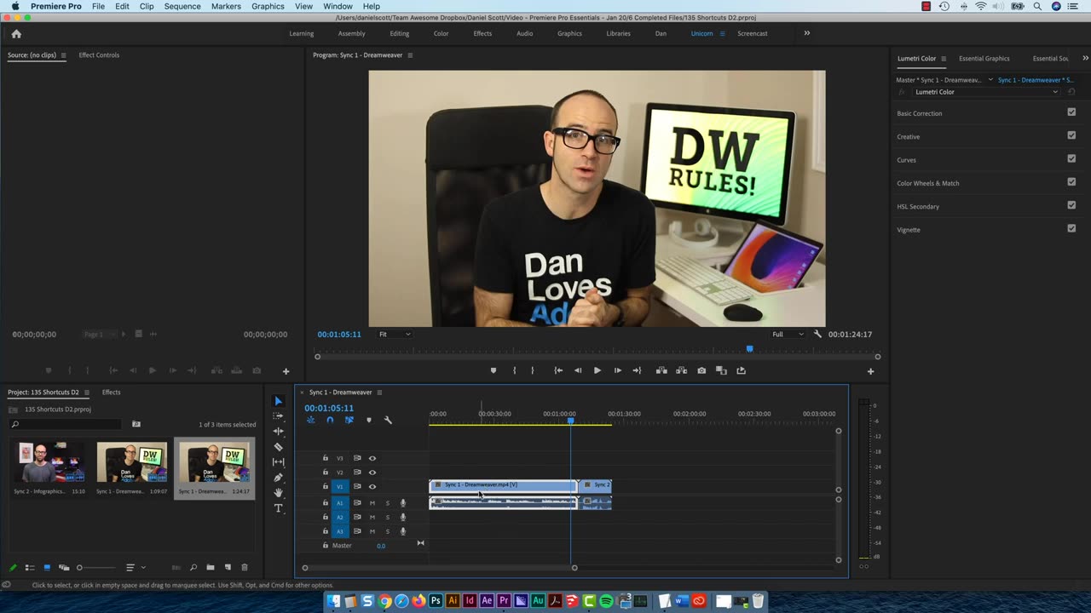Open the Effects tab beside Project
The image size is (1091, 613).
(111, 392)
